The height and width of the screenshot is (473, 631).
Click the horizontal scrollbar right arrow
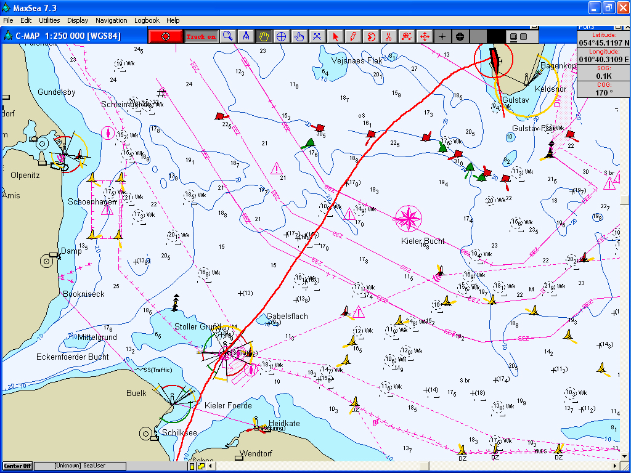615,466
